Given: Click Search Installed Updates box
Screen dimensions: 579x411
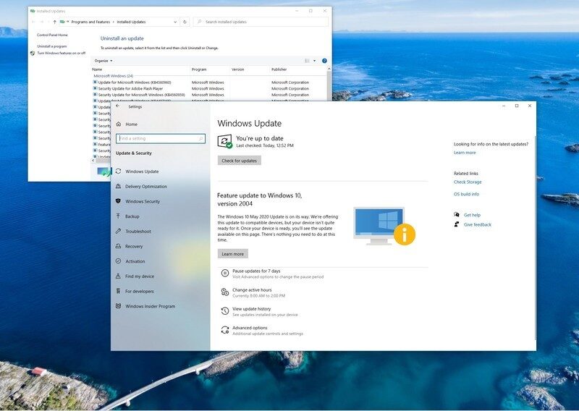Looking at the screenshot, I should tap(261, 22).
